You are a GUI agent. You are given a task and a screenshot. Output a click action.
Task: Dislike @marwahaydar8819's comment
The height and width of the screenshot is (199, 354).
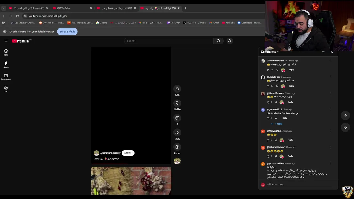tap(277, 70)
